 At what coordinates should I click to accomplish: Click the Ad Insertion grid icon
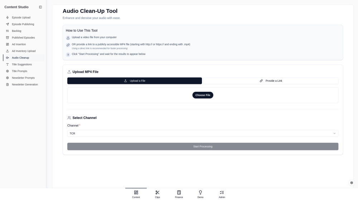point(8,44)
